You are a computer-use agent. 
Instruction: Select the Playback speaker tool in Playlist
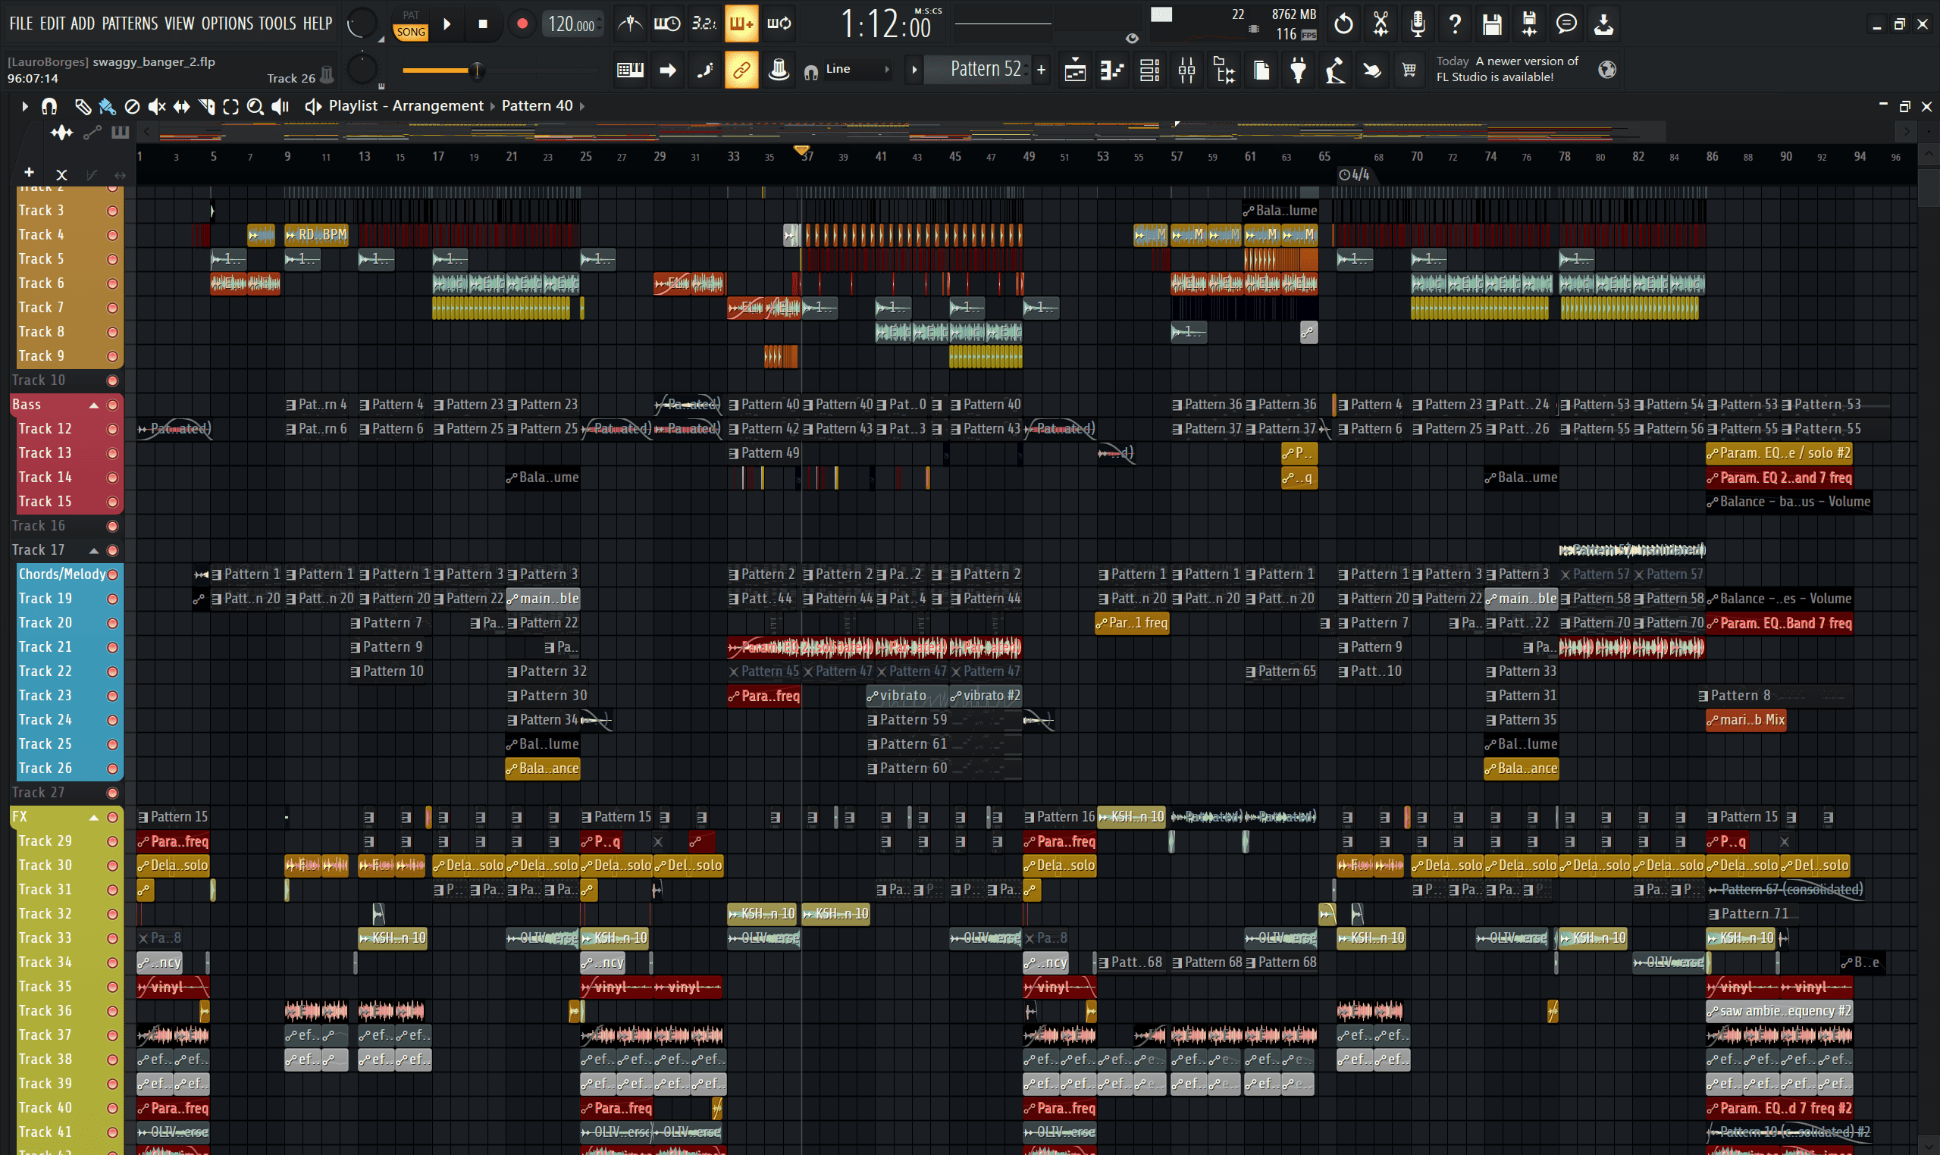click(281, 107)
